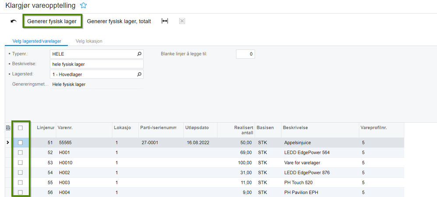Check the box for line 53 H0010
The width and height of the screenshot is (437, 197).
pos(20,163)
